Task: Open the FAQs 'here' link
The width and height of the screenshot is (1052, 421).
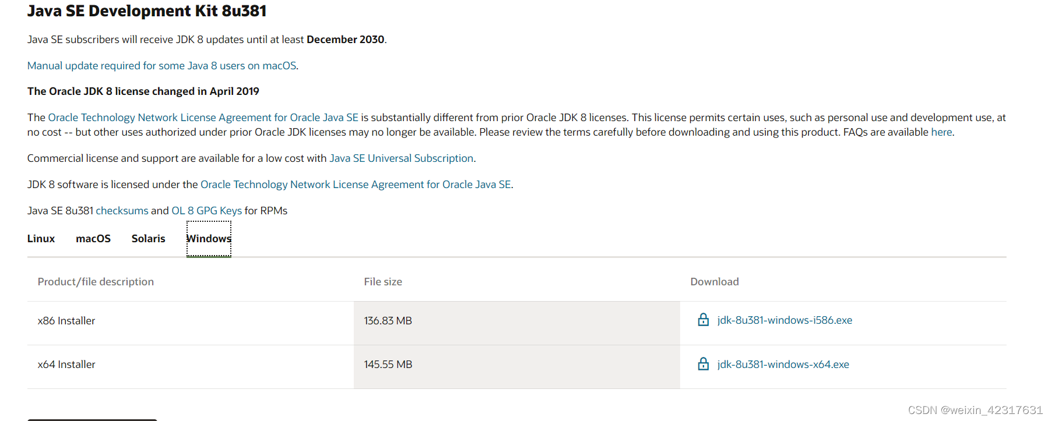Action: tap(941, 132)
